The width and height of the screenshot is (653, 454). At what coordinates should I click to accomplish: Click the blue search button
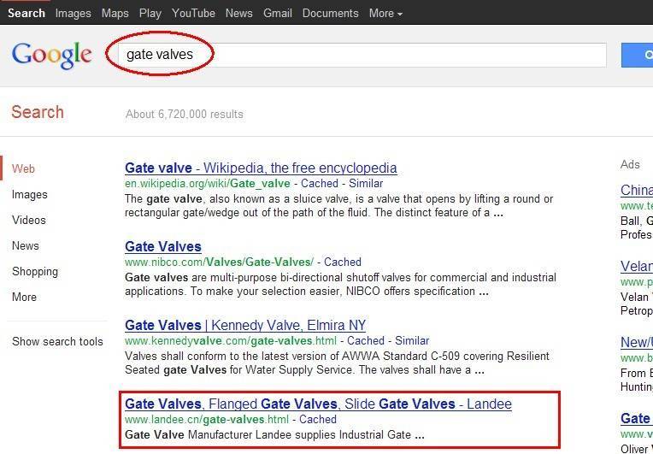pyautogui.click(x=637, y=55)
